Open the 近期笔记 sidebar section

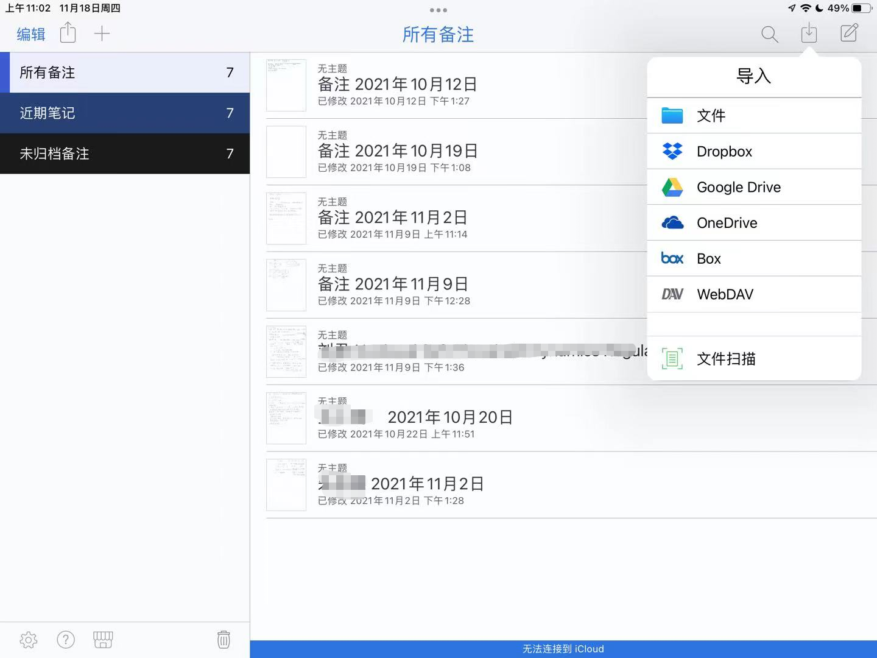125,113
